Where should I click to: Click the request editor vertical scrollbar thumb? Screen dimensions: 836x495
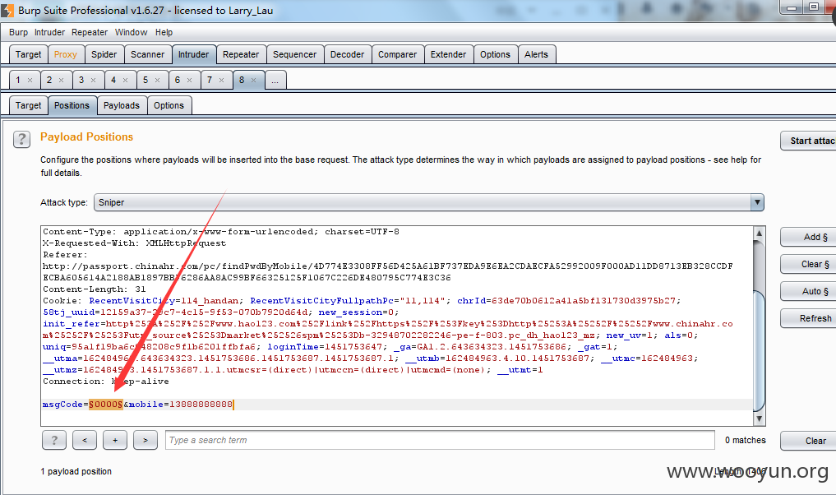[x=760, y=352]
